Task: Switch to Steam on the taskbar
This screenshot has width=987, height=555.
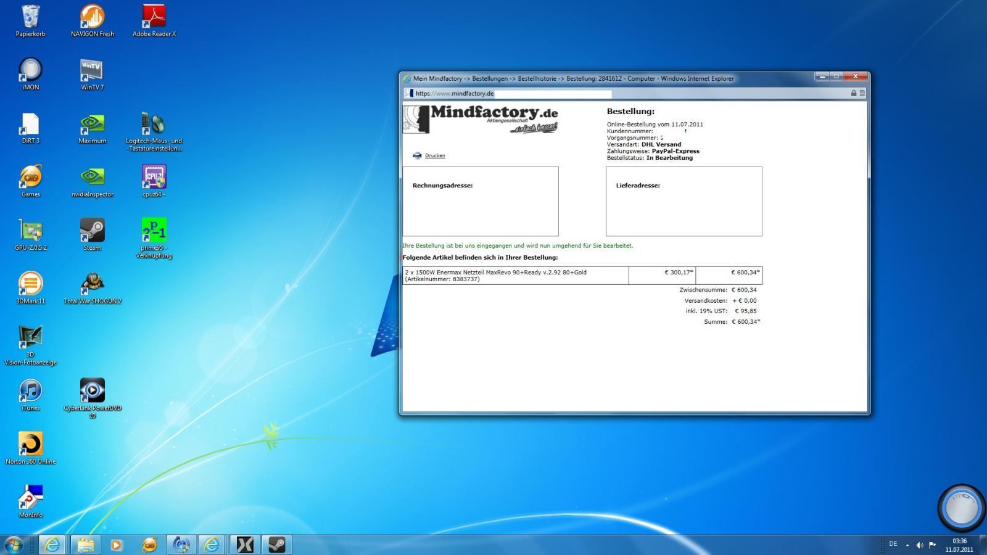Action: point(277,545)
